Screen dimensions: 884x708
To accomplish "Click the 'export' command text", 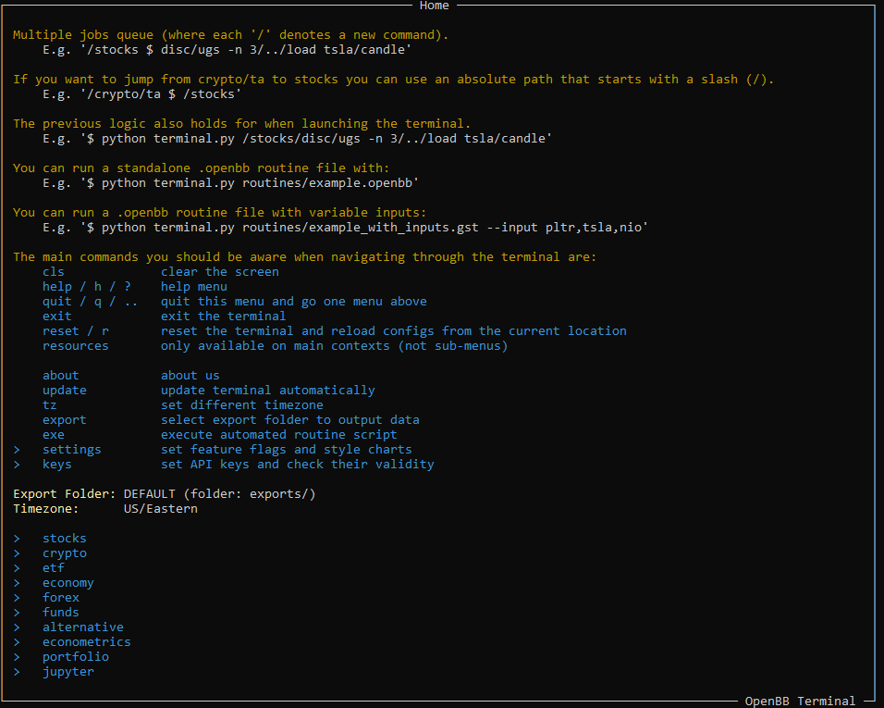I will [x=65, y=420].
